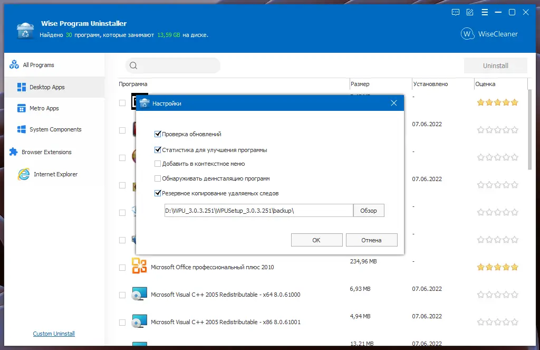Rate Microsoft Office 2010 five stars
The height and width of the screenshot is (350, 540).
515,267
